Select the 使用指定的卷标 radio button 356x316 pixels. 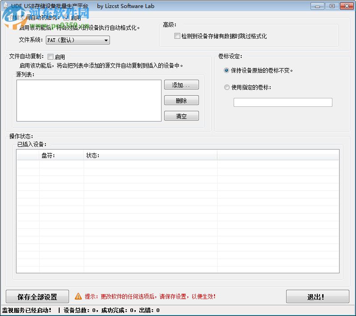click(227, 87)
